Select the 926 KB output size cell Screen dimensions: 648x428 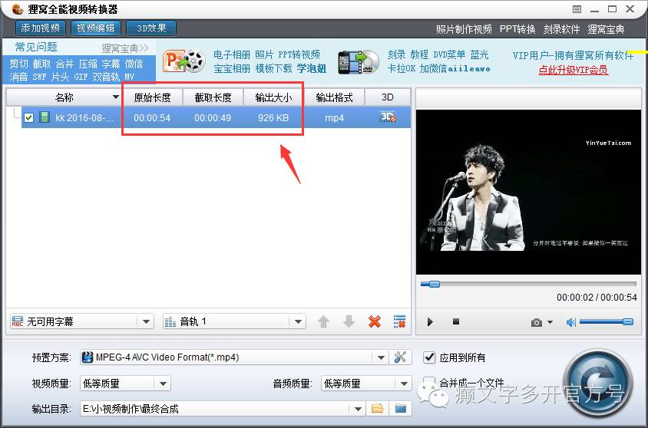[273, 117]
